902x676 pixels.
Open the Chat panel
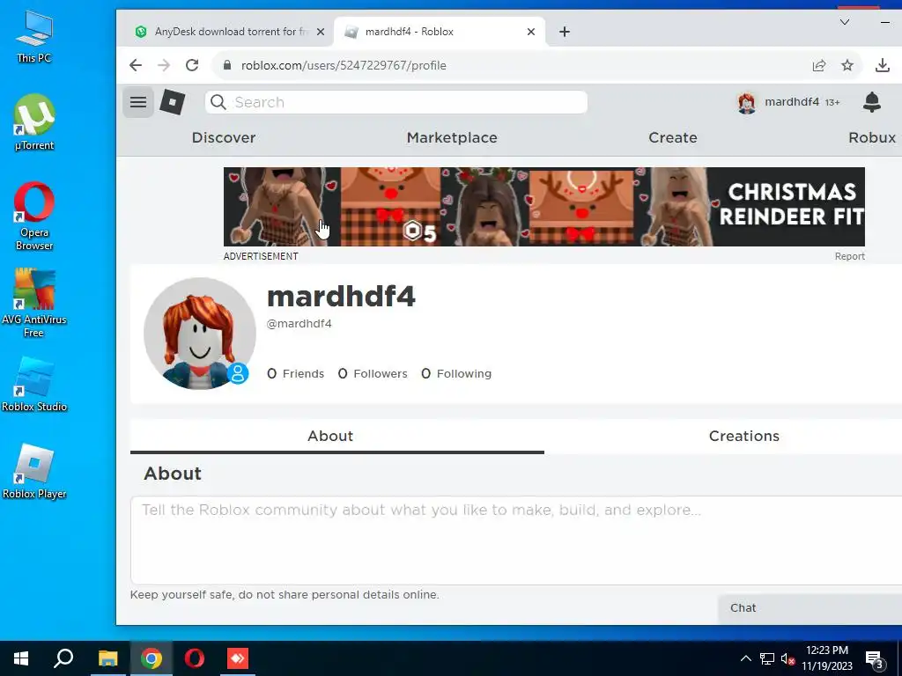coord(810,609)
